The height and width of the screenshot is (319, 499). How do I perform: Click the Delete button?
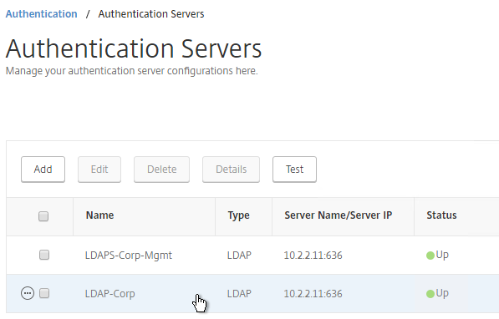pyautogui.click(x=161, y=170)
